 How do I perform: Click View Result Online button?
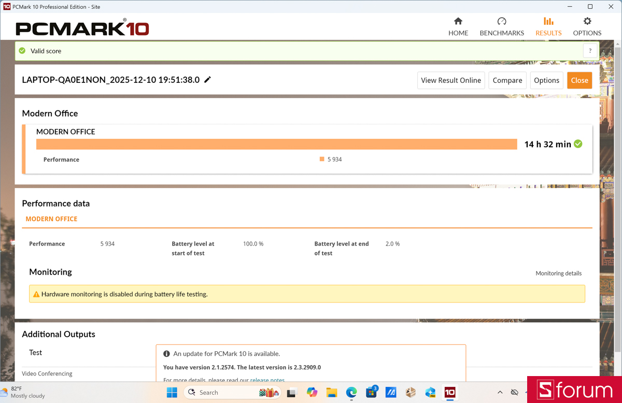pyautogui.click(x=451, y=80)
